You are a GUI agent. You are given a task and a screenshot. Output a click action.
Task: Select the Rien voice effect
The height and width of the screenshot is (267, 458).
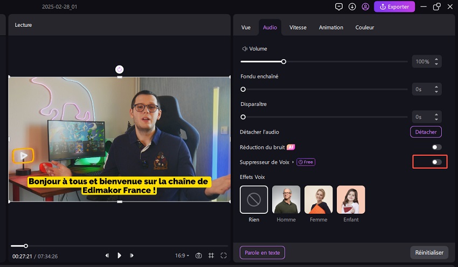(x=254, y=200)
